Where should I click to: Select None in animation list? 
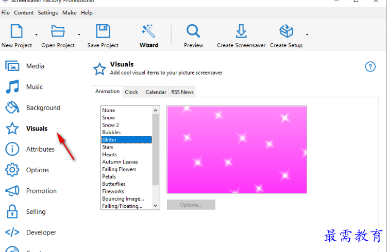point(127,111)
